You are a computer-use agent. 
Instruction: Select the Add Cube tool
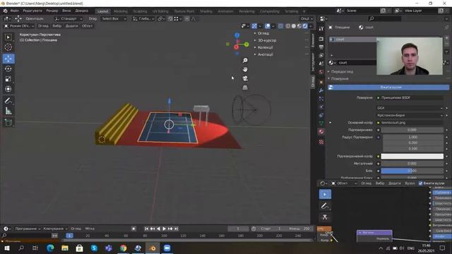pyautogui.click(x=8, y=122)
